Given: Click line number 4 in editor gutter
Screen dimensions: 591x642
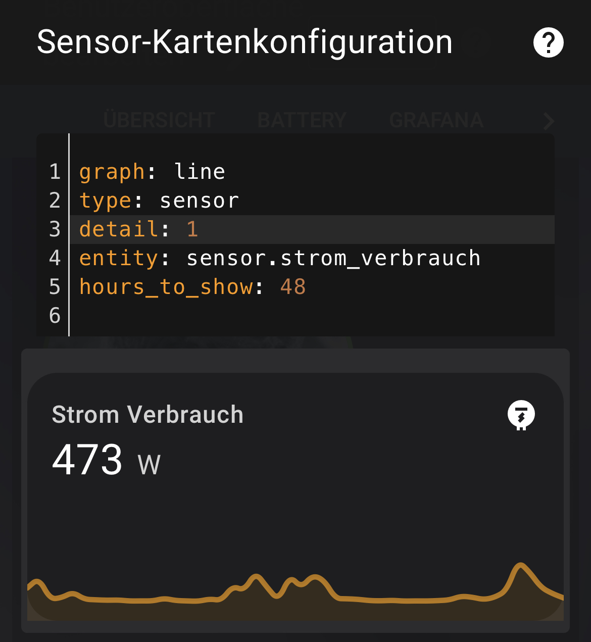Looking at the screenshot, I should tap(55, 259).
